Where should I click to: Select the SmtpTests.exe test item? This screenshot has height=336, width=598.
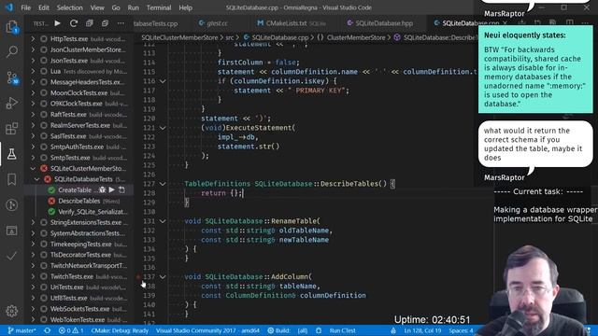pos(78,158)
